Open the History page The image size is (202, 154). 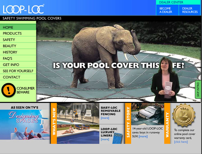(x=18, y=52)
